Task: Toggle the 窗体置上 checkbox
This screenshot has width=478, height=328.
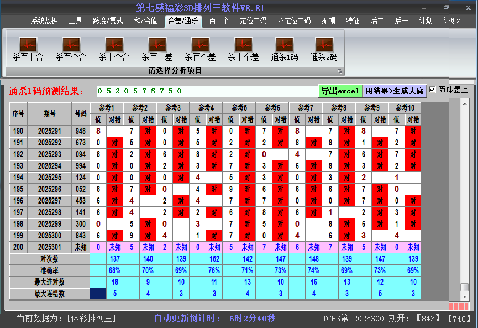Action: (433, 90)
